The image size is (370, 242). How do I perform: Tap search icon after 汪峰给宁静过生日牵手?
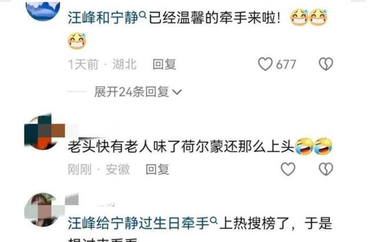point(213,221)
